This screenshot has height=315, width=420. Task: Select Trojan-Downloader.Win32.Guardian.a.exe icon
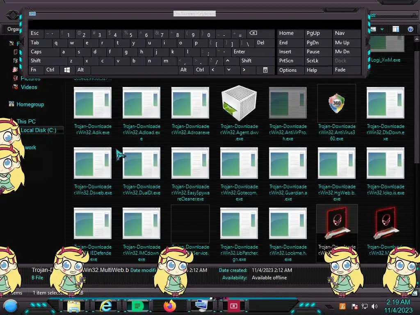(288, 163)
